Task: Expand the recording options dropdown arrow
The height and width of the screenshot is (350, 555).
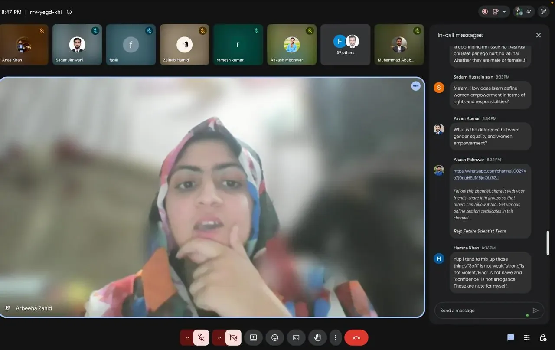Action: click(504, 12)
